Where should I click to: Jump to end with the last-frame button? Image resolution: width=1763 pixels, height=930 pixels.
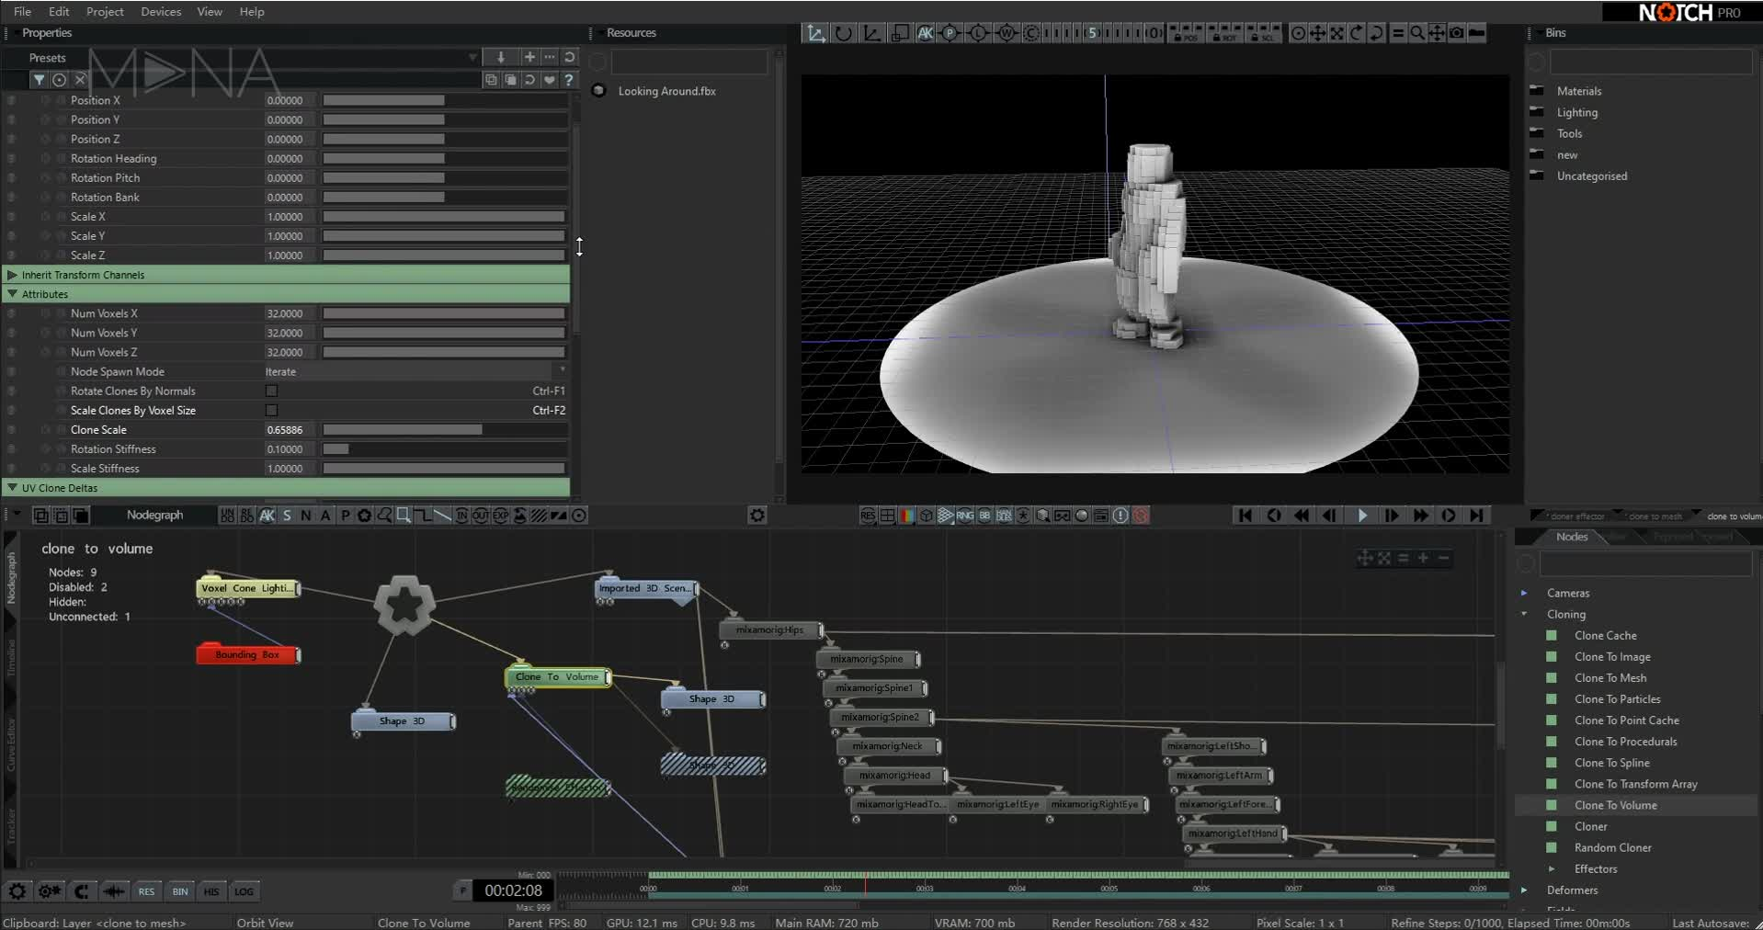(x=1476, y=516)
